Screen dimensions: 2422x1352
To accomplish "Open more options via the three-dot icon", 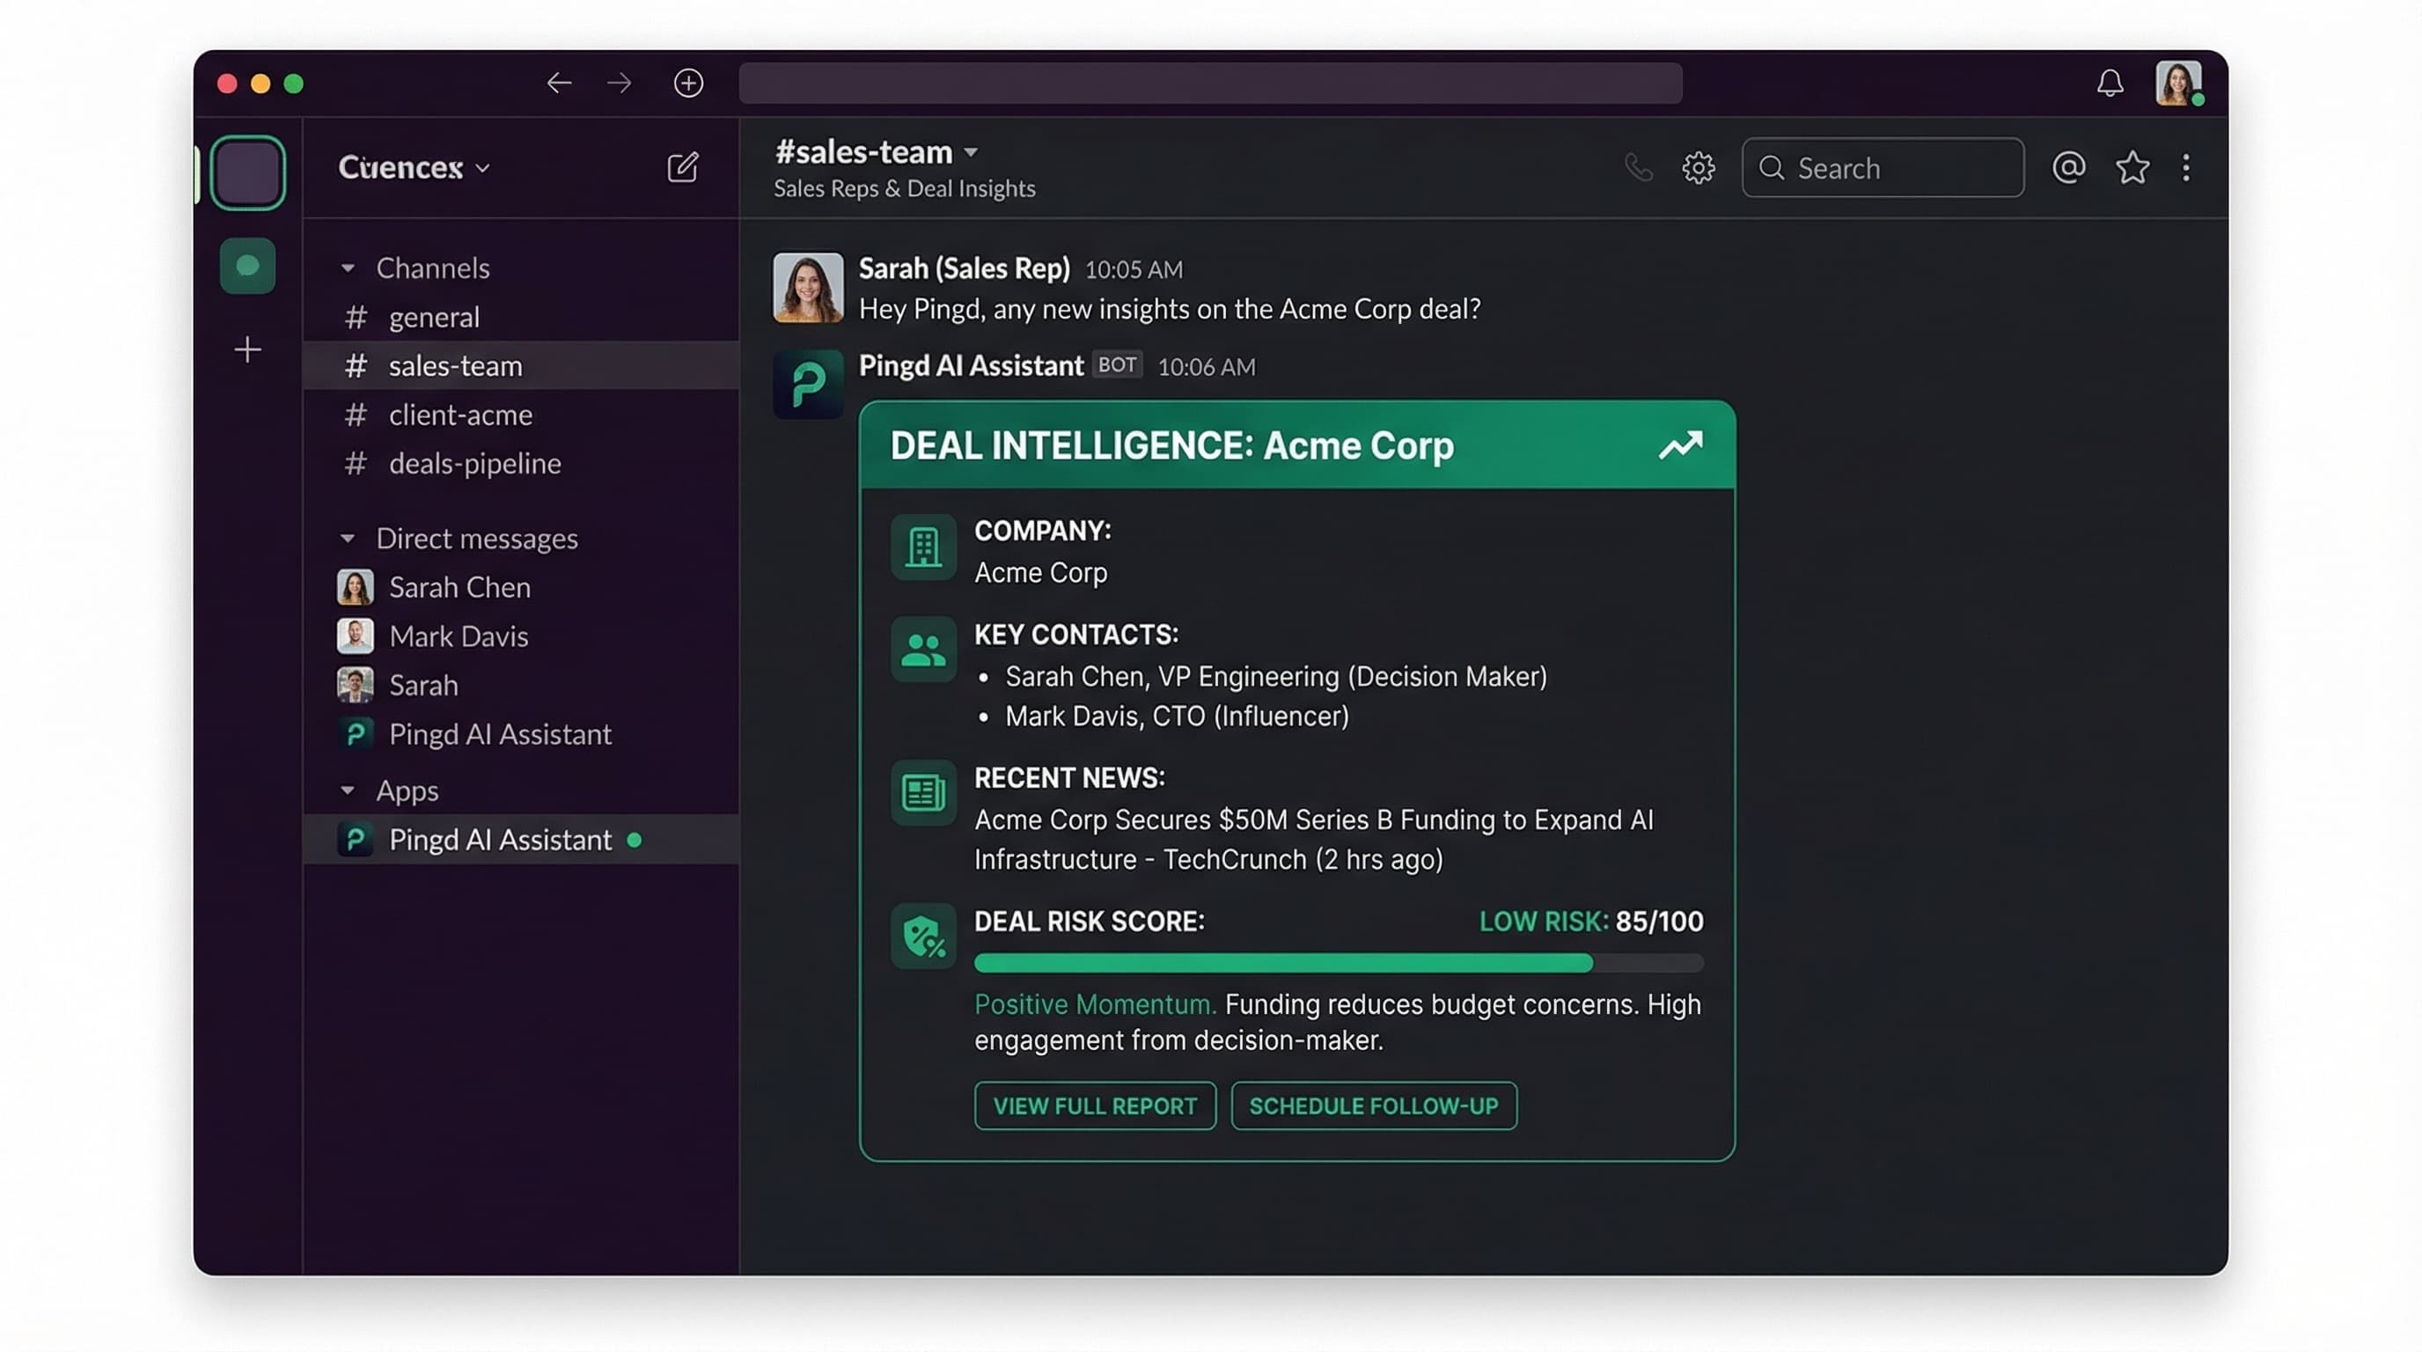I will [2187, 167].
